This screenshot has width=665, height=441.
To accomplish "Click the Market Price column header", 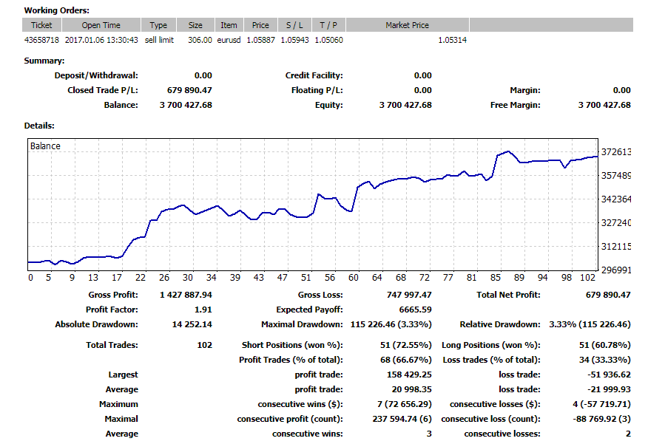I will (407, 25).
